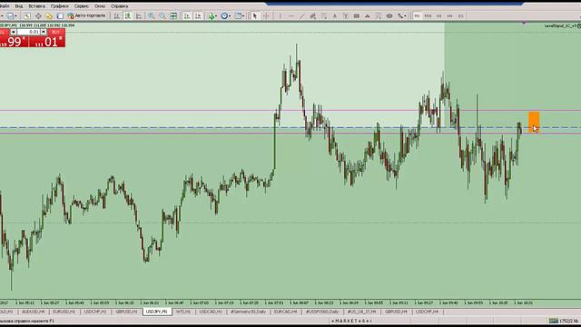Expand the indicators dropdown arrow
Screen dimensions: 581x327
coord(216,16)
